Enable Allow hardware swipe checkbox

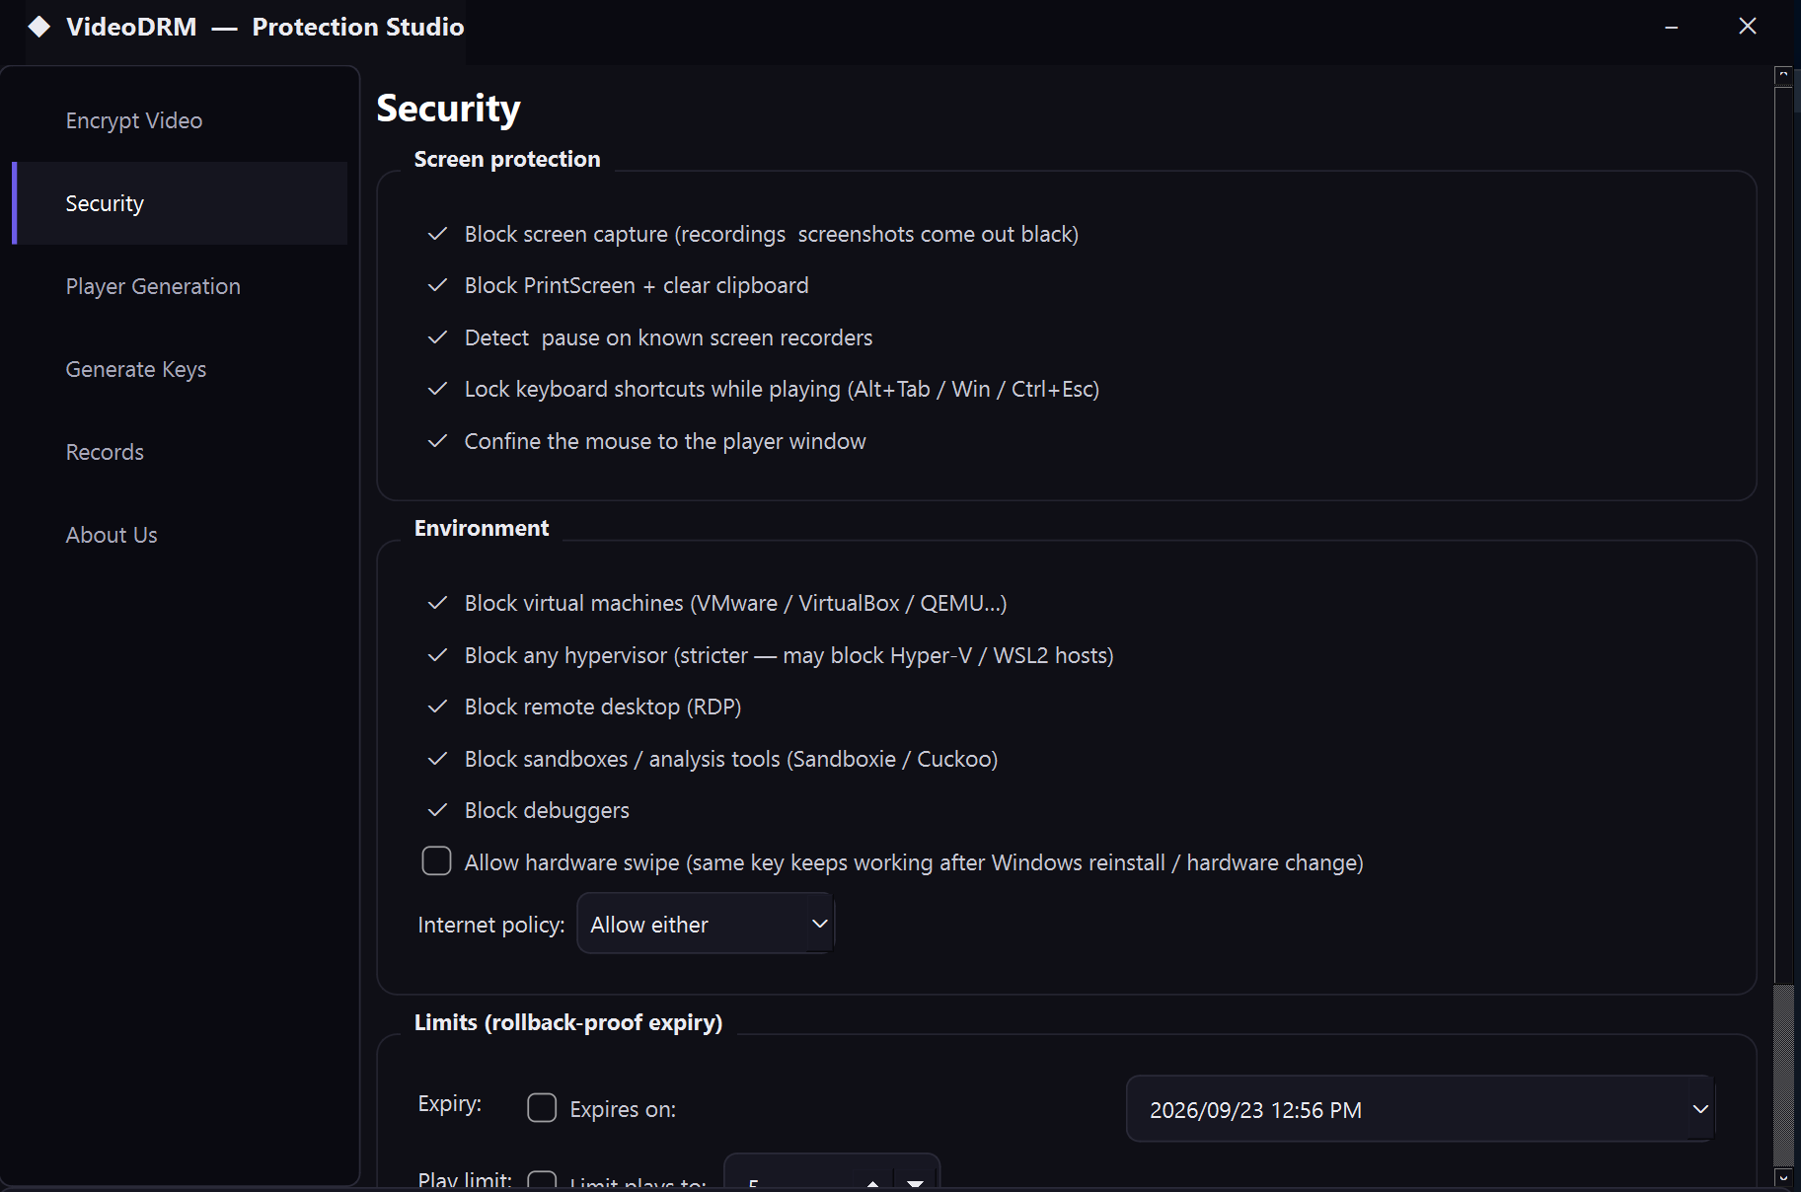436,861
